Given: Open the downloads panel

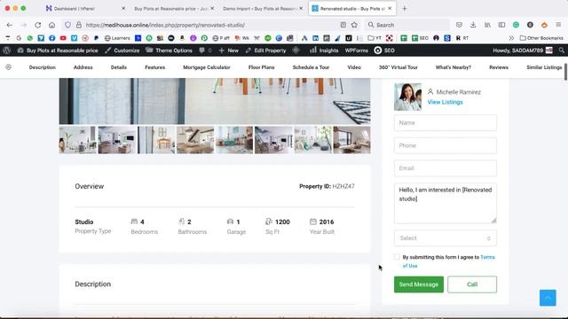Looking at the screenshot, I should tap(473, 25).
